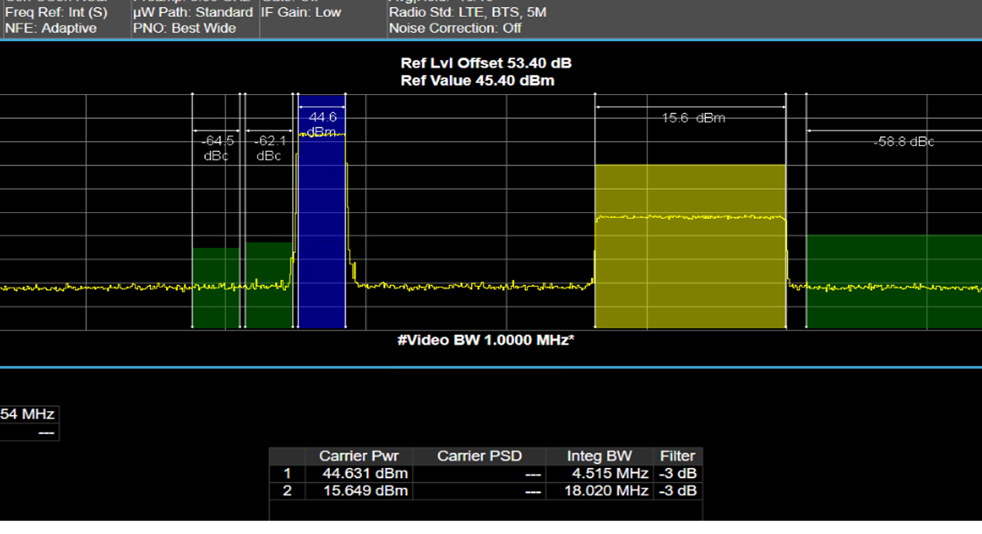Click the 15.649 dBm carrier power cell
Image resolution: width=982 pixels, height=534 pixels.
coord(359,491)
